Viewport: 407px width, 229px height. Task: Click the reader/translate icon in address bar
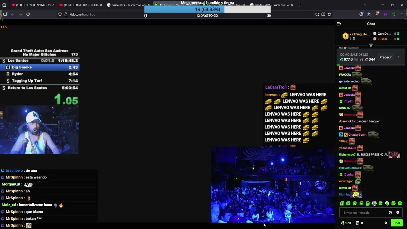click(323, 14)
